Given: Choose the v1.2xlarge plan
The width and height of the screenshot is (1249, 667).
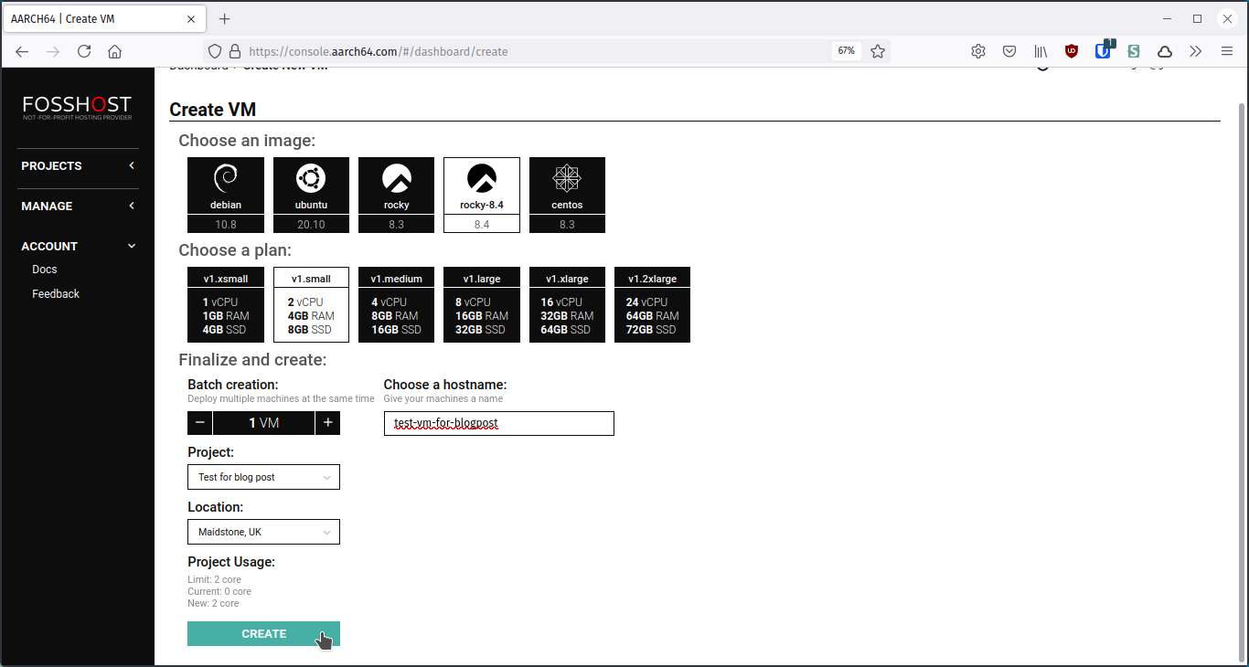Looking at the screenshot, I should coord(652,304).
